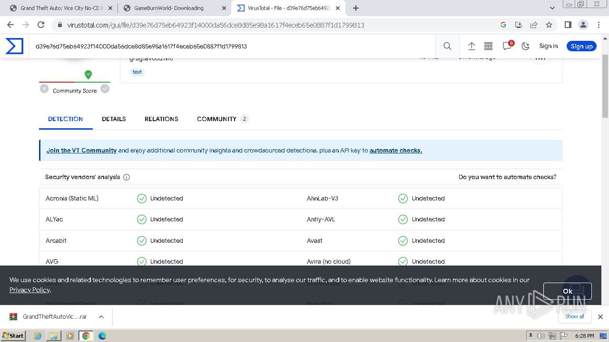Click the install app icon in address bar
609x342 pixels.
519,25
